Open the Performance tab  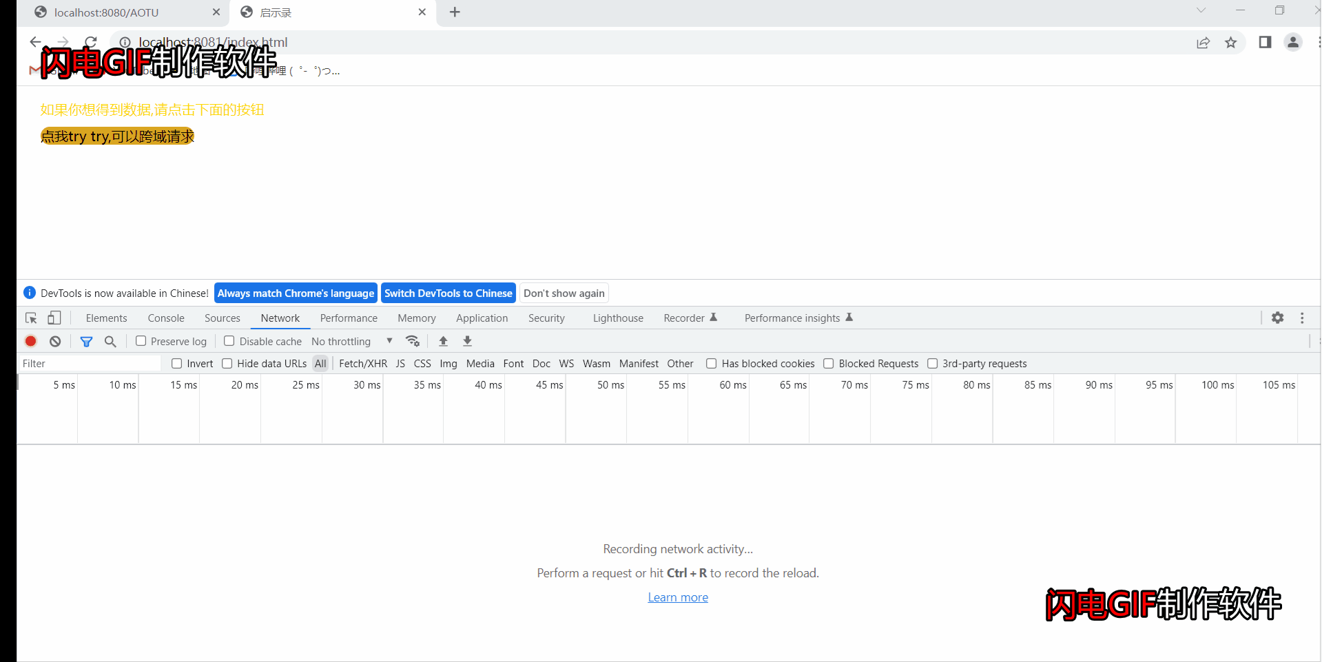pyautogui.click(x=349, y=318)
